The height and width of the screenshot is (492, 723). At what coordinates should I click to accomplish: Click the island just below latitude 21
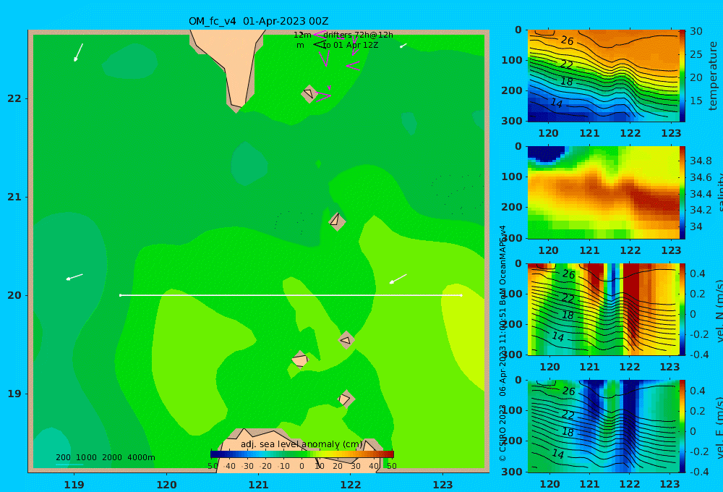click(337, 221)
